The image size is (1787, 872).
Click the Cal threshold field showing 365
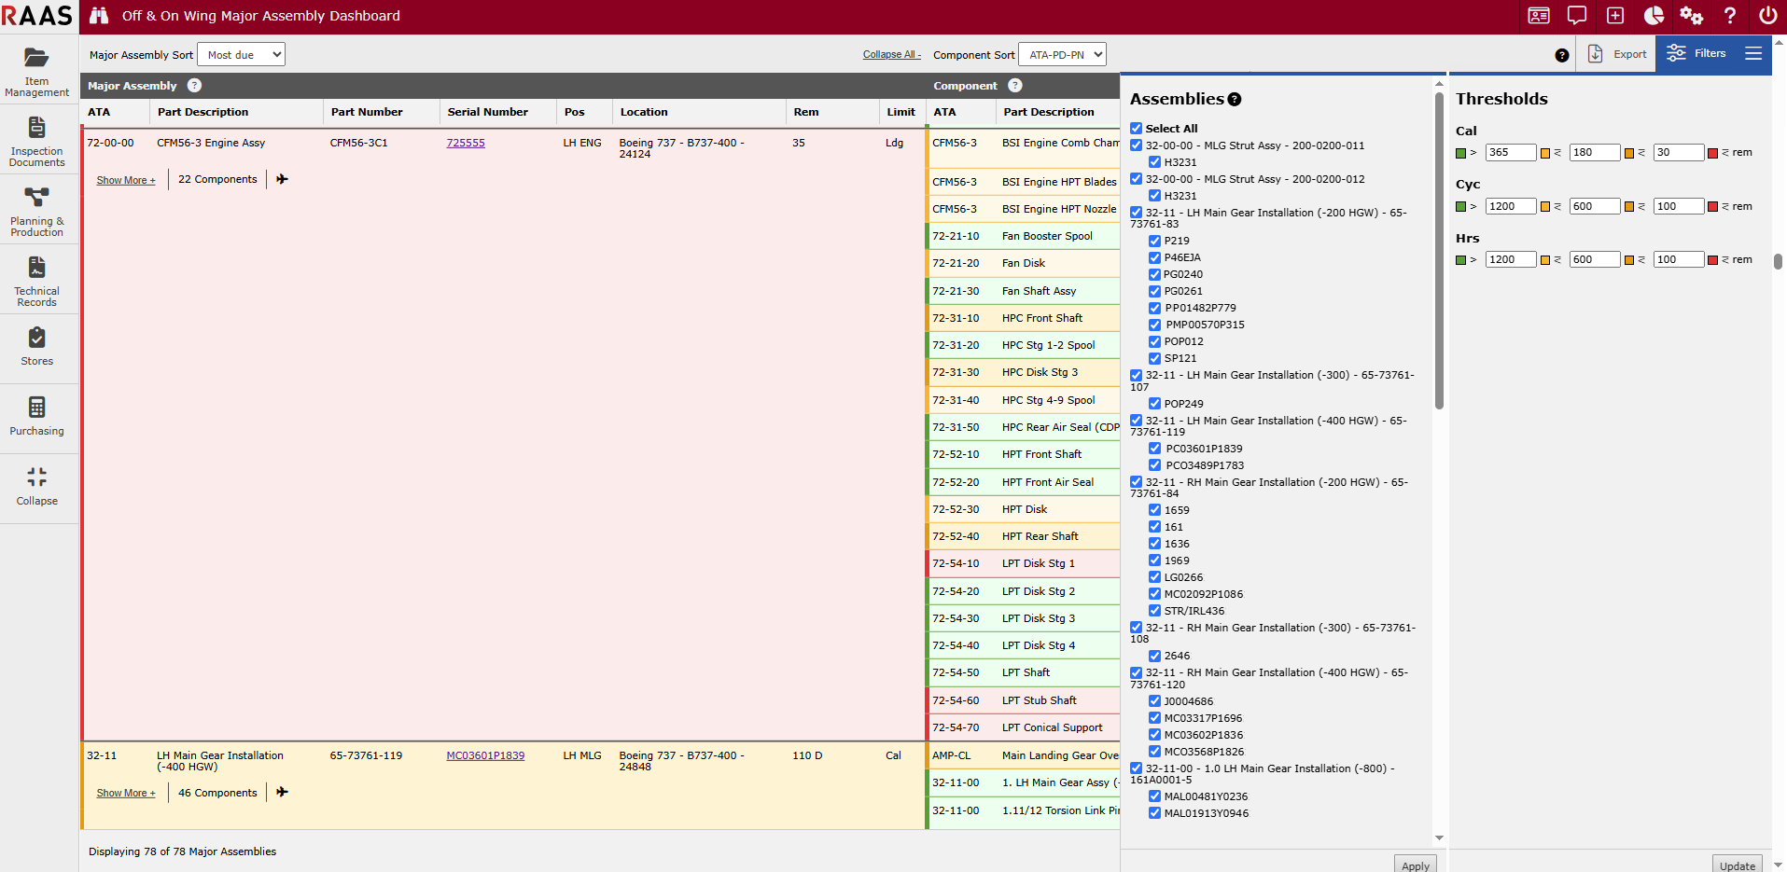pos(1510,153)
